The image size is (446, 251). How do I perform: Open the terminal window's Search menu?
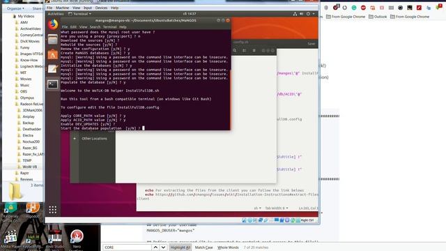click(95, 26)
